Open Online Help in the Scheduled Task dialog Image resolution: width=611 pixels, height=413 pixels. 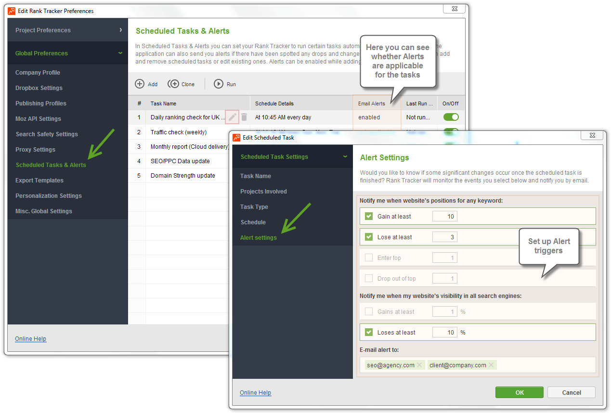click(256, 393)
